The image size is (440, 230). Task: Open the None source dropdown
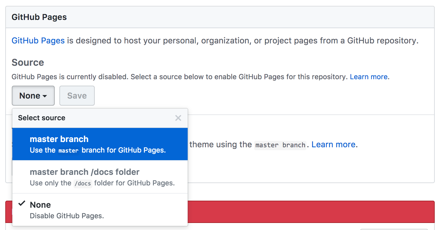33,96
